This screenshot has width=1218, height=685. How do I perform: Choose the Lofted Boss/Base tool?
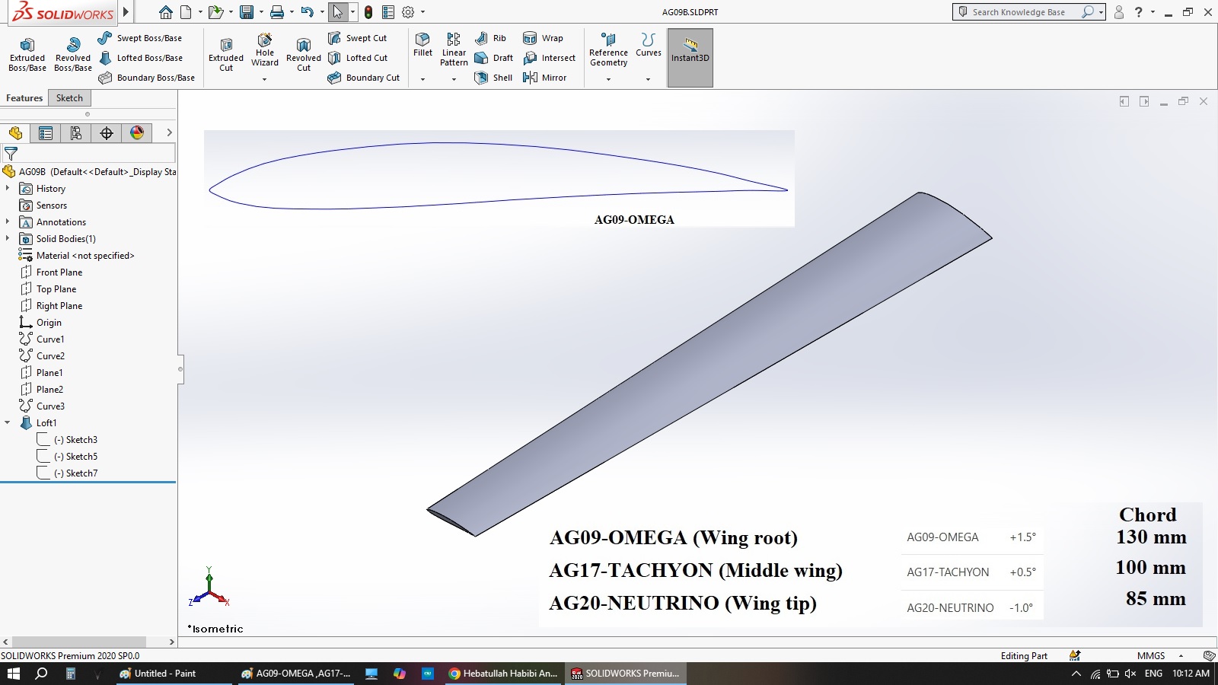[140, 58]
